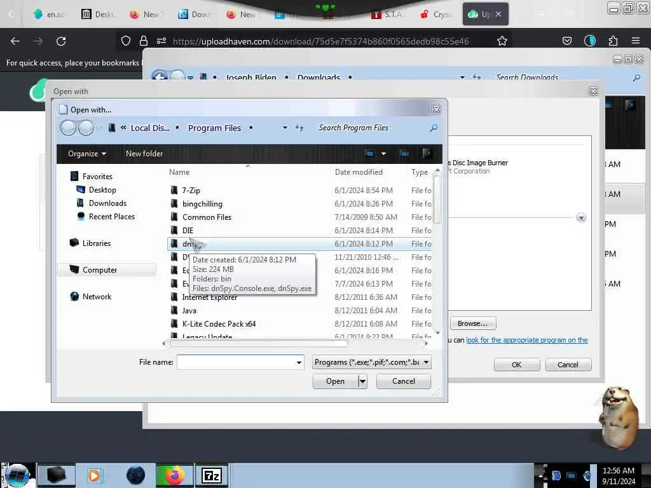Open the Common Files folder
Screen dimensions: 651x488
click(207, 217)
